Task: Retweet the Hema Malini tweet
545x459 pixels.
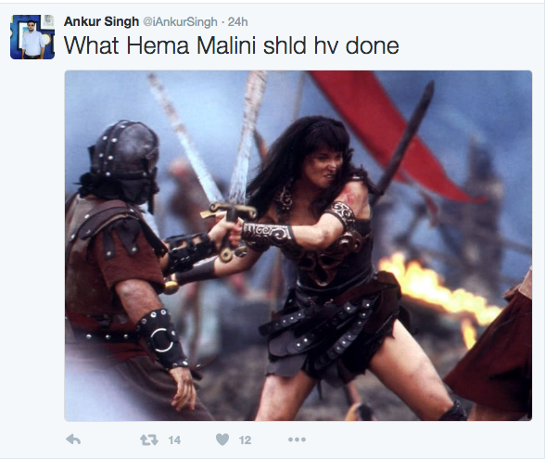Action: click(148, 440)
